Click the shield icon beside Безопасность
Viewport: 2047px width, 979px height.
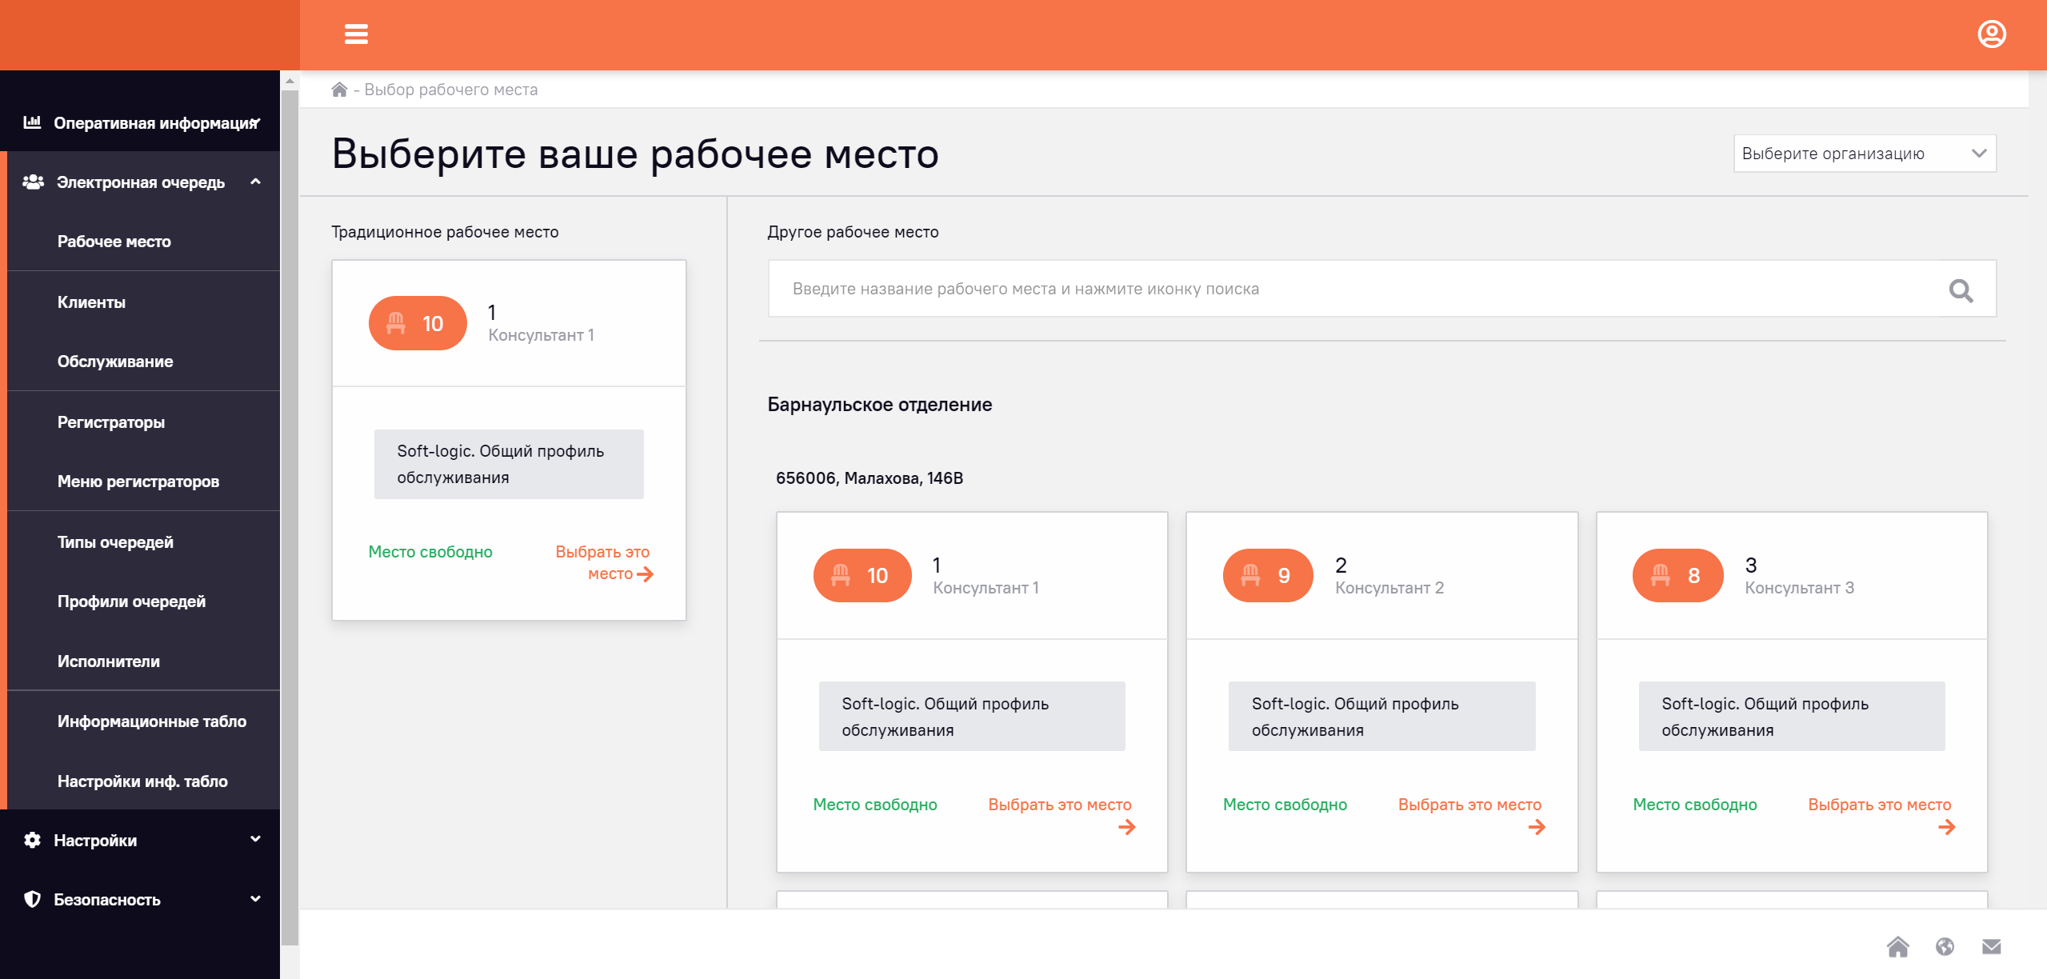(x=32, y=899)
